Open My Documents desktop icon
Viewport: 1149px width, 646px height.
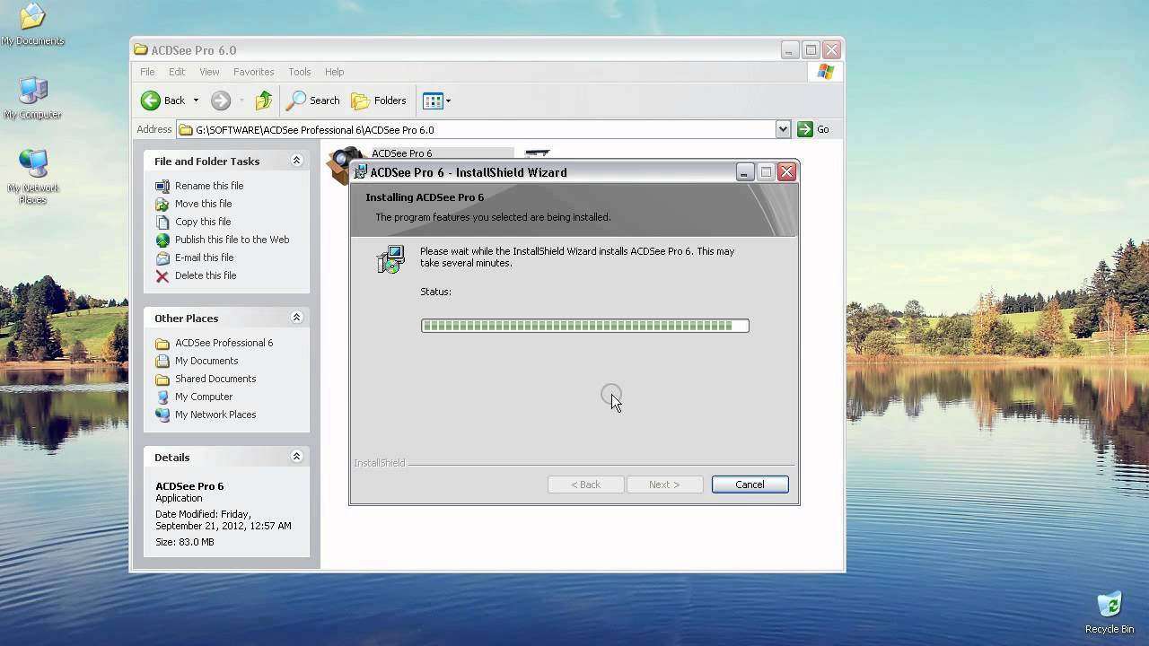point(32,24)
